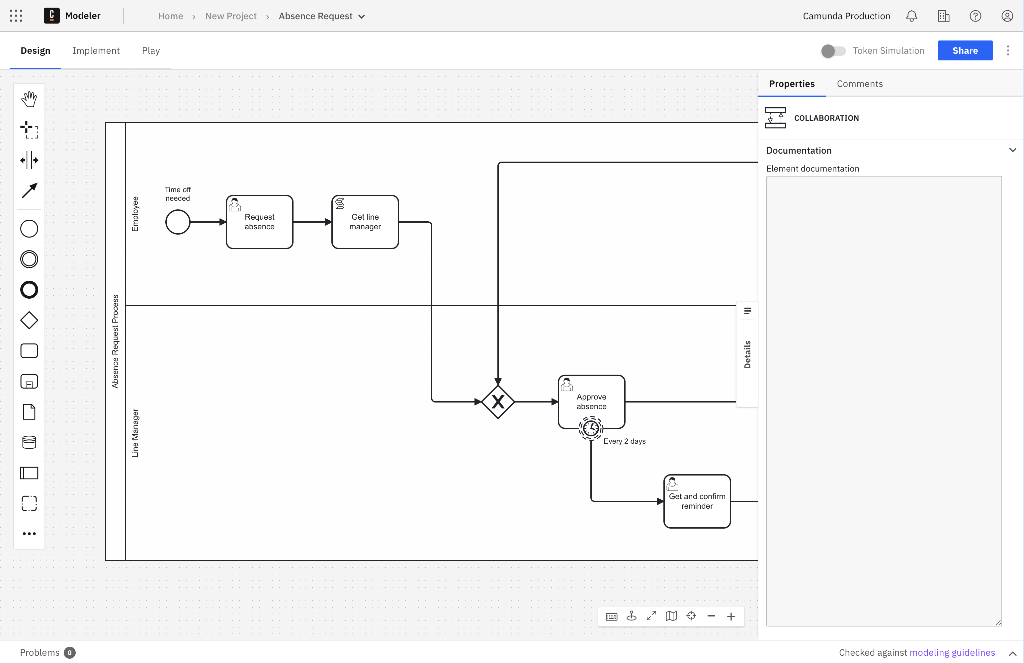Create a Gateway from palette
Image resolution: width=1024 pixels, height=663 pixels.
[29, 320]
